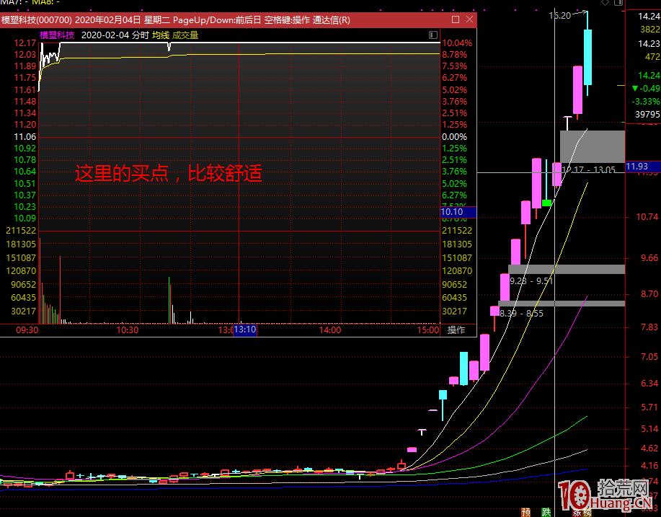Open the 操作 menu button

456,330
